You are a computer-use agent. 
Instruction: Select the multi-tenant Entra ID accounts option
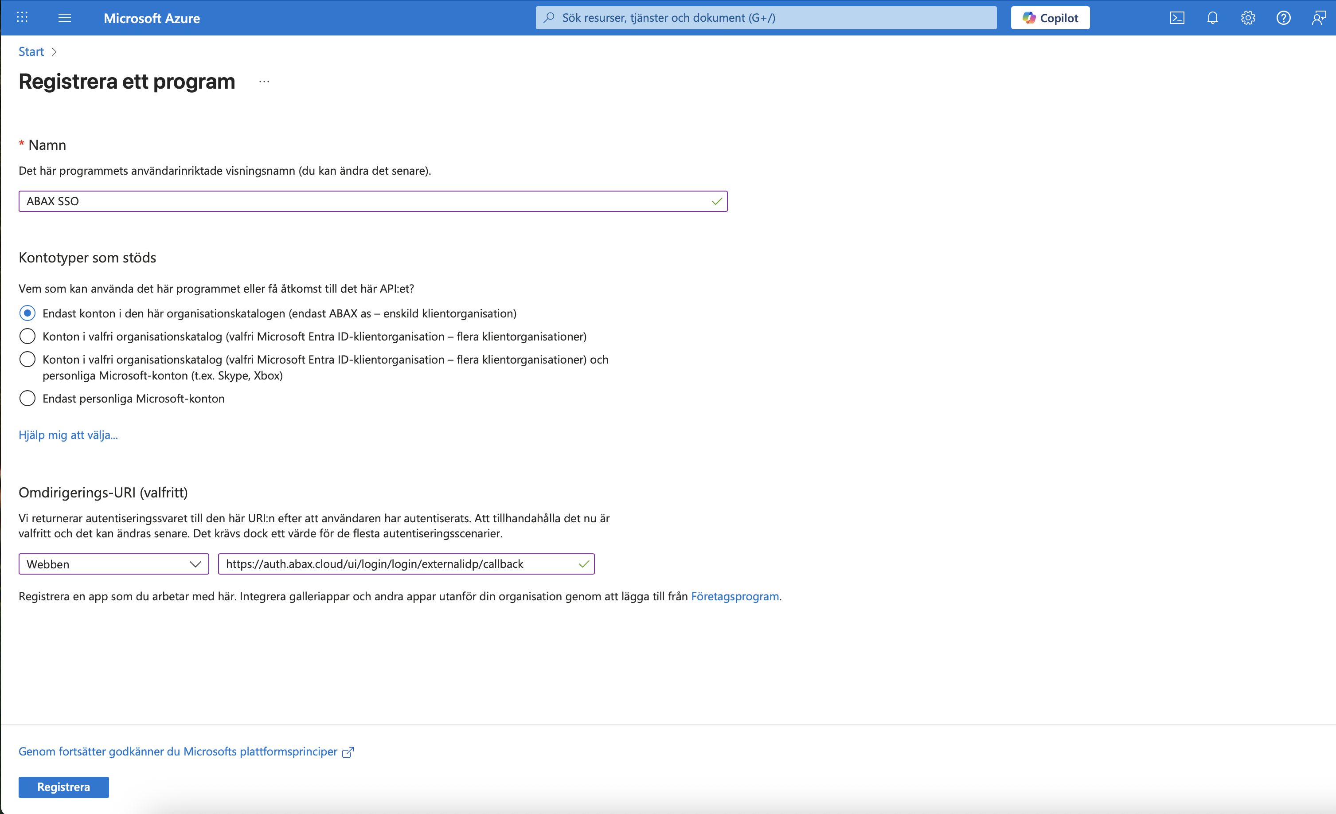[x=27, y=336]
